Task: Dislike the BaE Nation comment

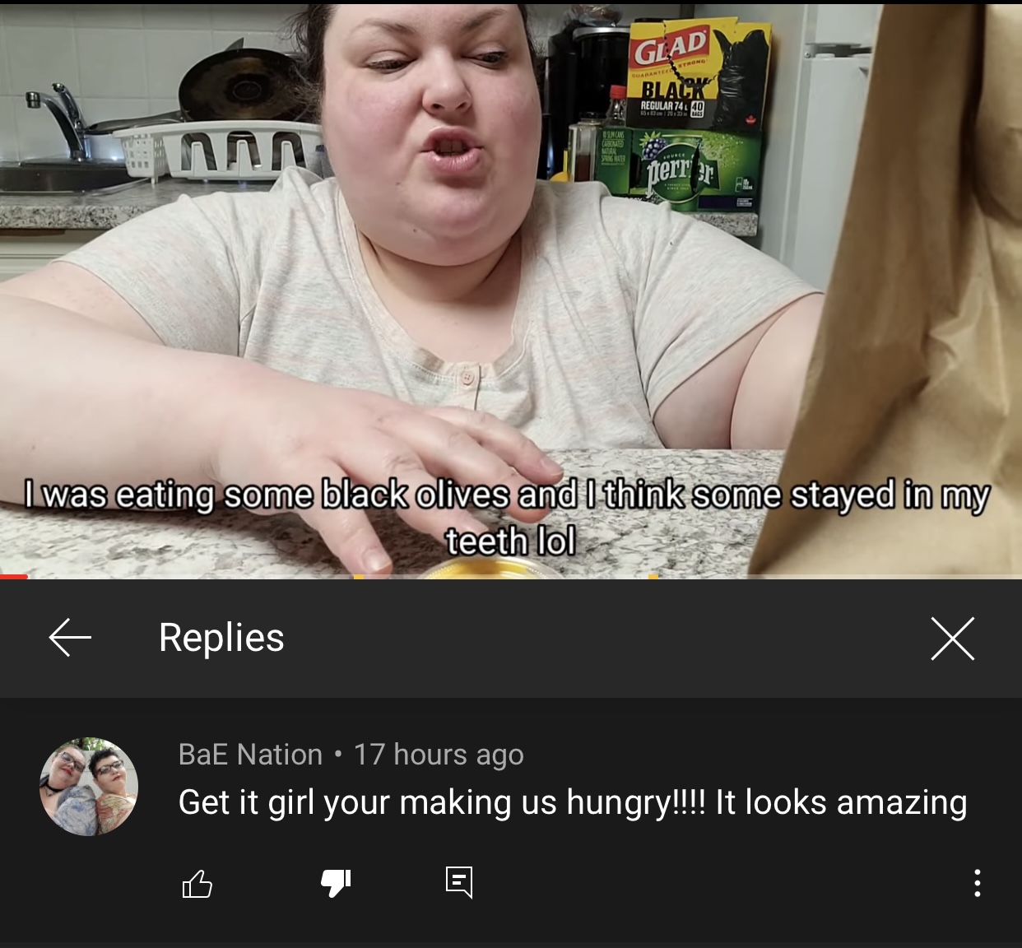Action: pyautogui.click(x=336, y=884)
